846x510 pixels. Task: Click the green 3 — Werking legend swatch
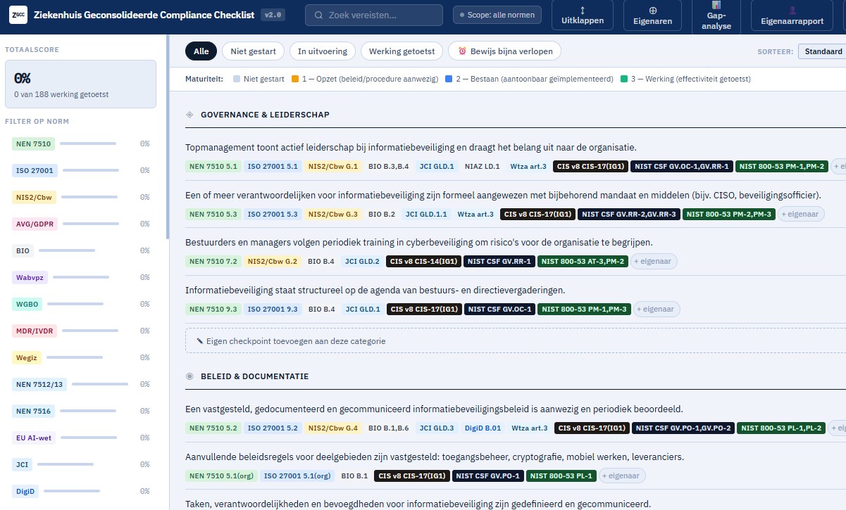click(624, 79)
